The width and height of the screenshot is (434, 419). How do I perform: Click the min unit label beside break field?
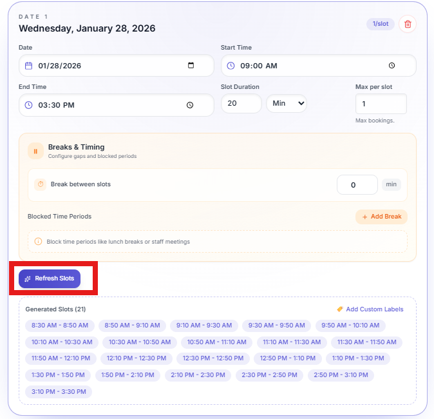pos(391,184)
